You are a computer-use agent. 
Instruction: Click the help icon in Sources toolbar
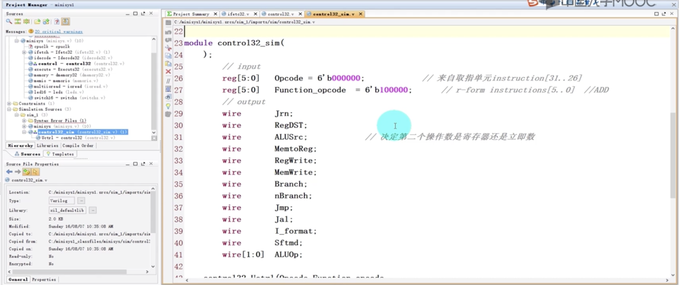pos(56,21)
